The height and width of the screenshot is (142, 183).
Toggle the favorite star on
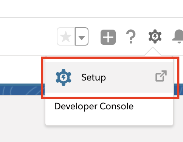[x=66, y=36]
